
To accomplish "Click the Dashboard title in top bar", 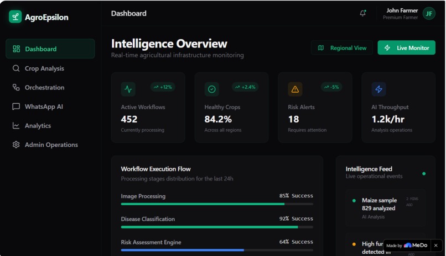I will (x=129, y=13).
